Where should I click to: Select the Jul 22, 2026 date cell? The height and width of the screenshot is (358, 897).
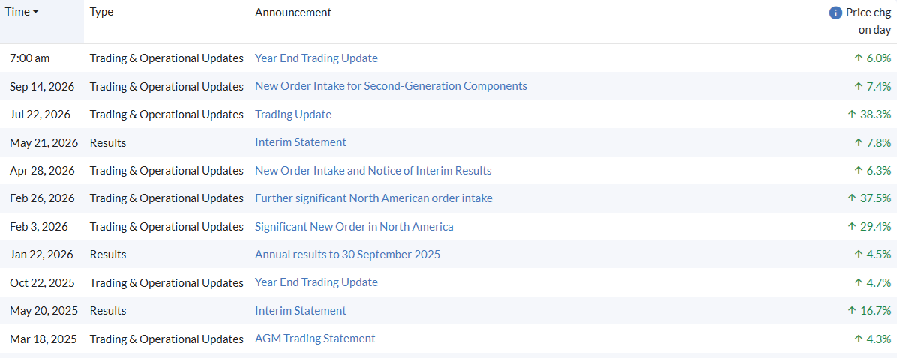click(40, 114)
